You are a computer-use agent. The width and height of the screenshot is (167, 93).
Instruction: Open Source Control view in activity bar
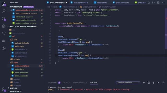(4, 19)
